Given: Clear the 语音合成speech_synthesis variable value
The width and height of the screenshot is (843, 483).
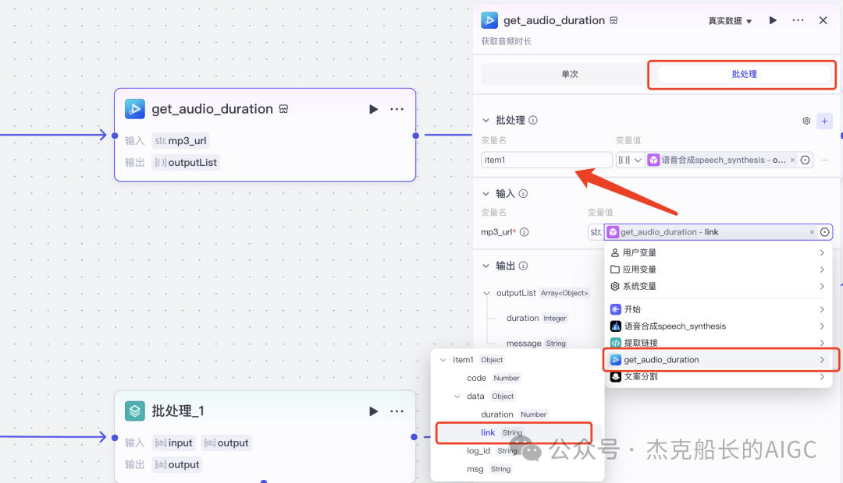Looking at the screenshot, I should 792,160.
